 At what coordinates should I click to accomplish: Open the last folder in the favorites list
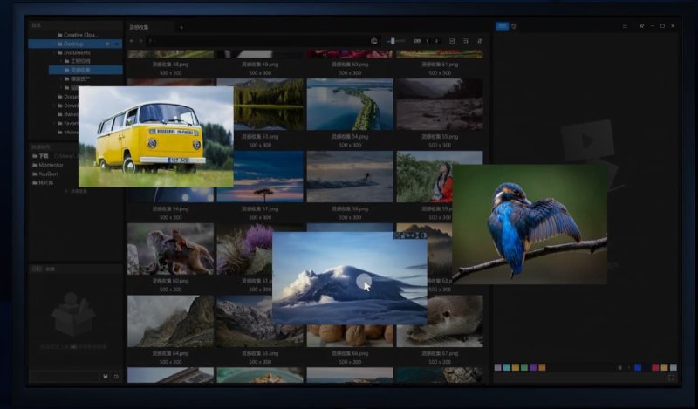coord(43,183)
